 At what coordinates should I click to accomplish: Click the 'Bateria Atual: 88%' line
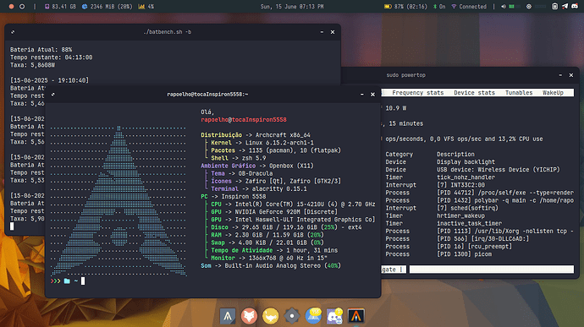point(41,50)
